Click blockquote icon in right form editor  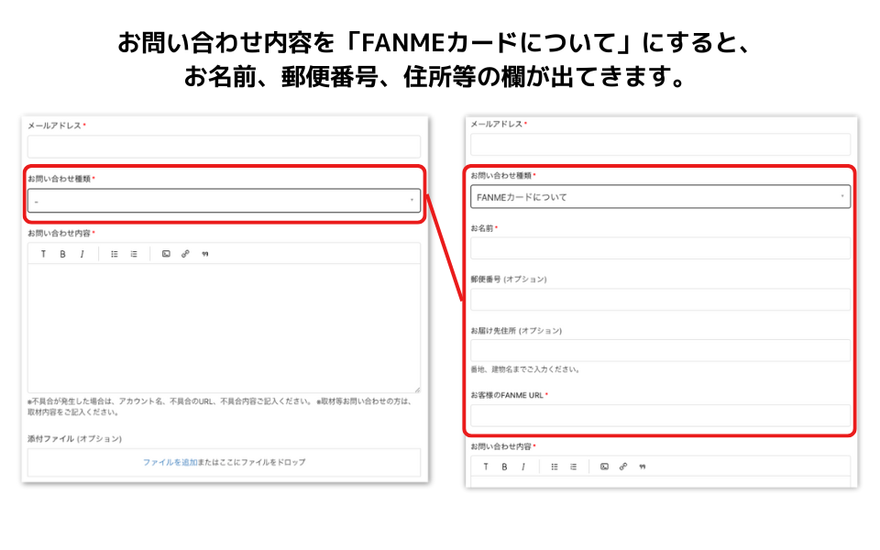pos(642,467)
